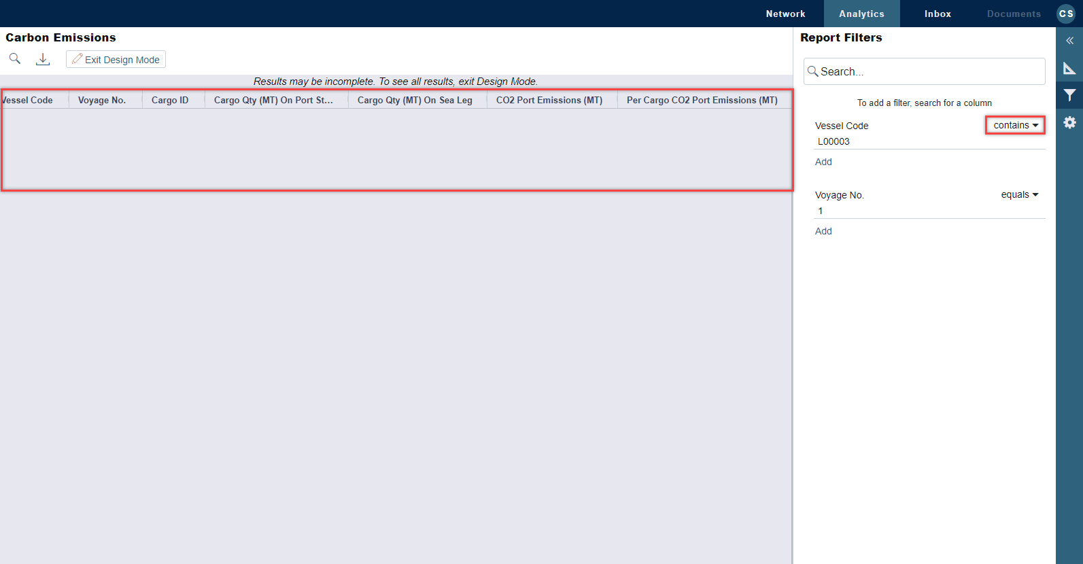Viewport: 1083px width, 564px height.
Task: Click the Report Filters search field
Action: click(x=925, y=71)
